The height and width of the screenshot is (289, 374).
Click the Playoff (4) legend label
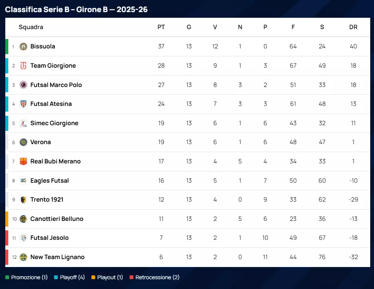click(x=73, y=278)
